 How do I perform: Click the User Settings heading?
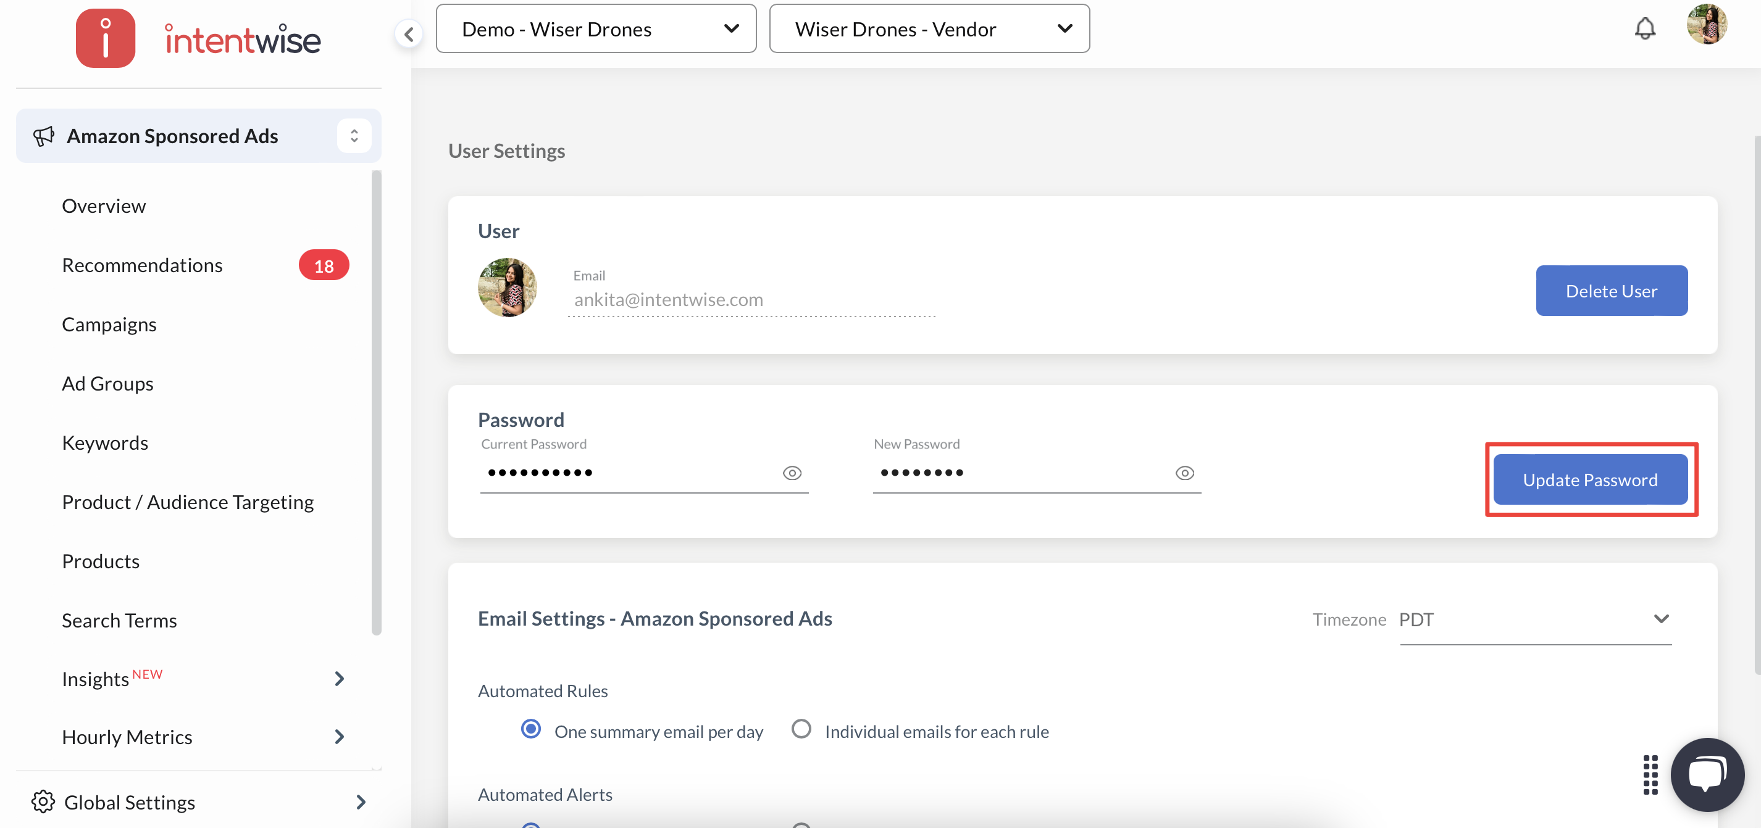506,151
